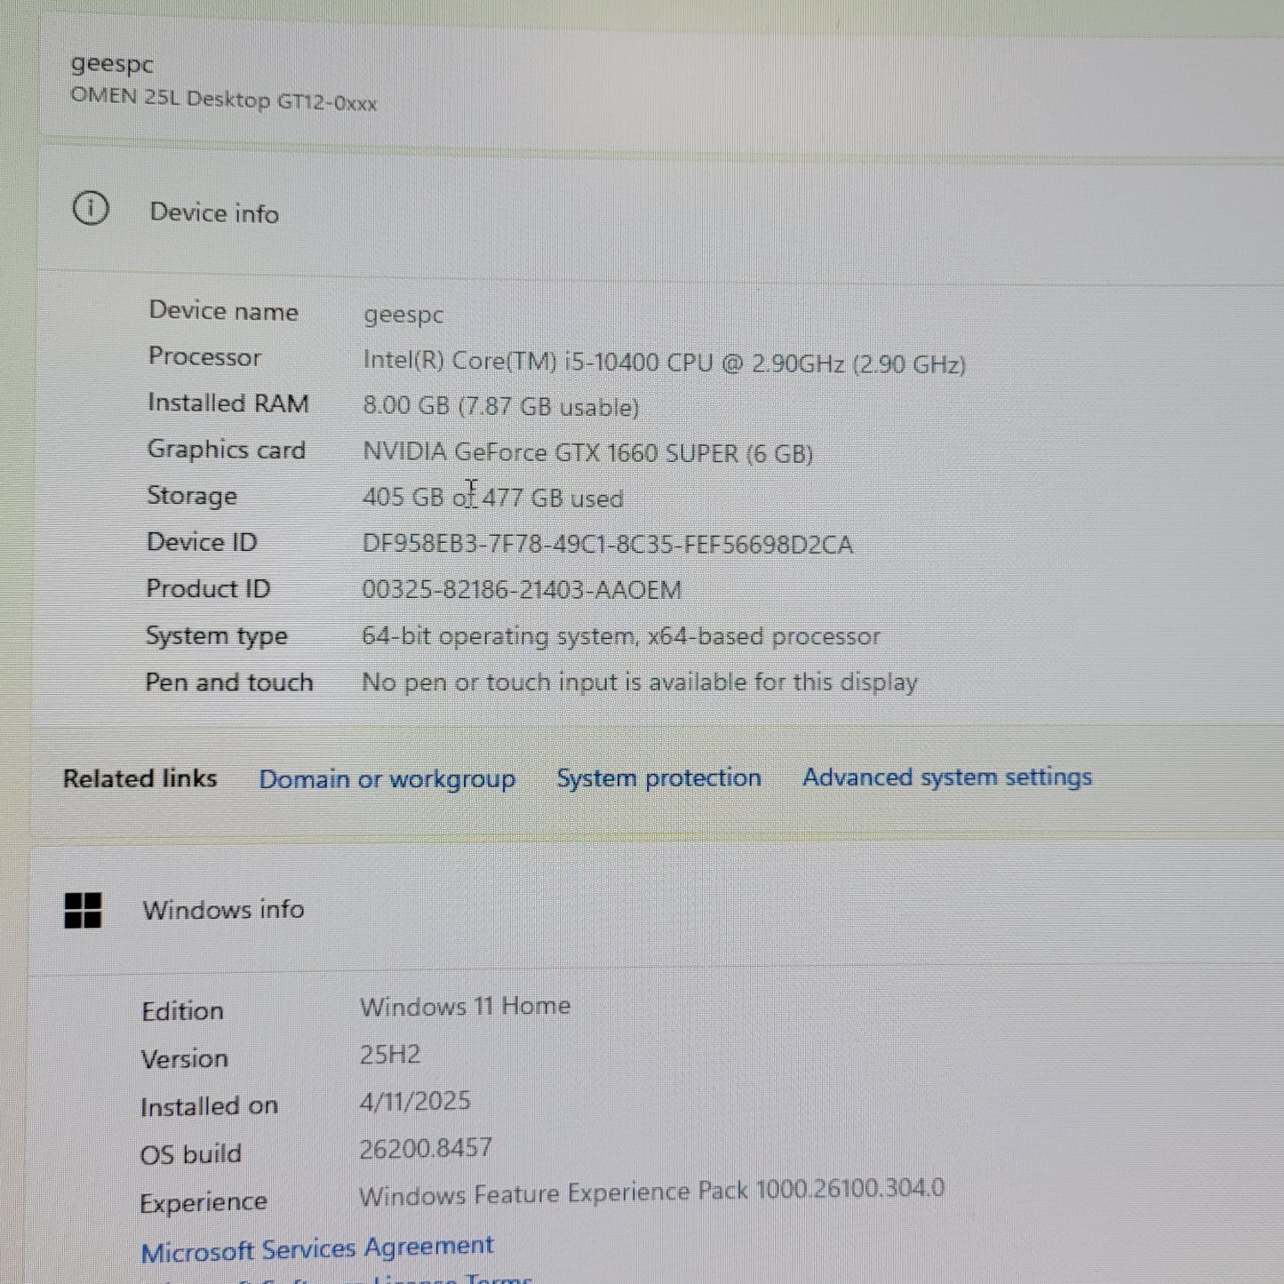The width and height of the screenshot is (1284, 1284).
Task: Click the Device ID label
Action: pos(202,542)
